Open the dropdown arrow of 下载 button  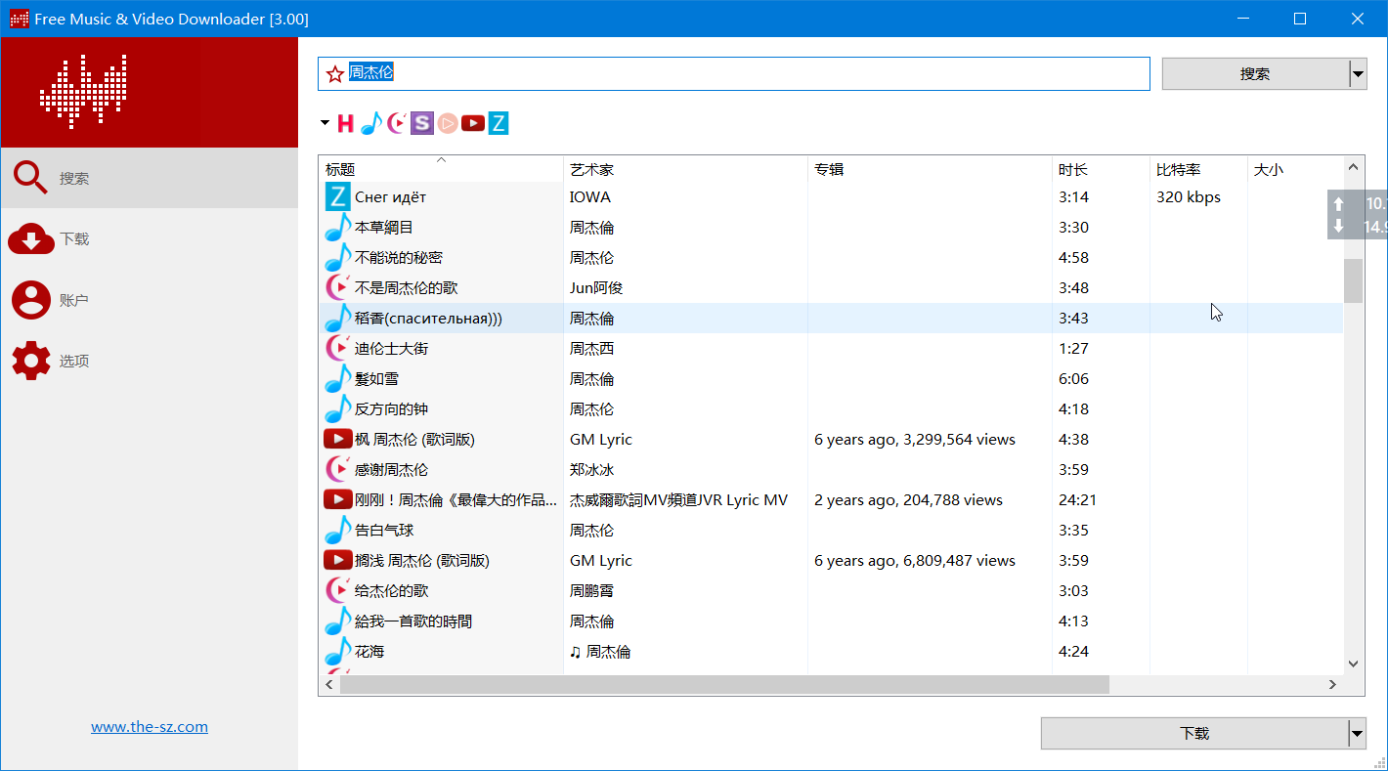coord(1357,733)
